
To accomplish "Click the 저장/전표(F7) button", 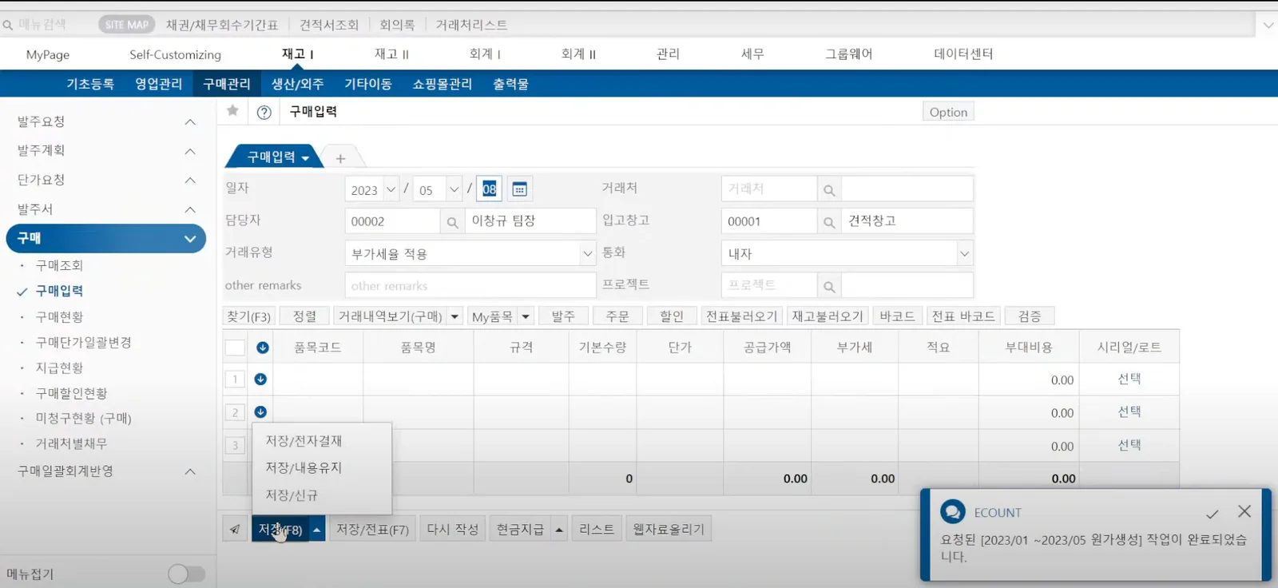I will point(372,529).
